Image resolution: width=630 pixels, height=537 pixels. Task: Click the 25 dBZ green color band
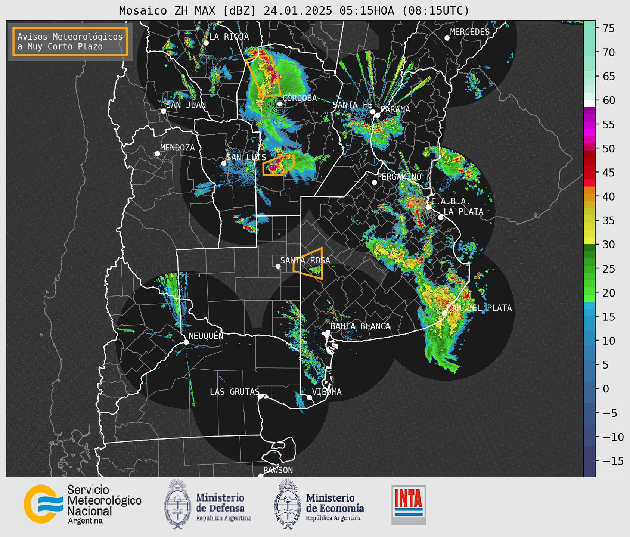(589, 269)
